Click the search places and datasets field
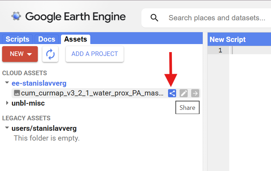Image resolution: width=271 pixels, height=171 pixels. click(x=217, y=18)
